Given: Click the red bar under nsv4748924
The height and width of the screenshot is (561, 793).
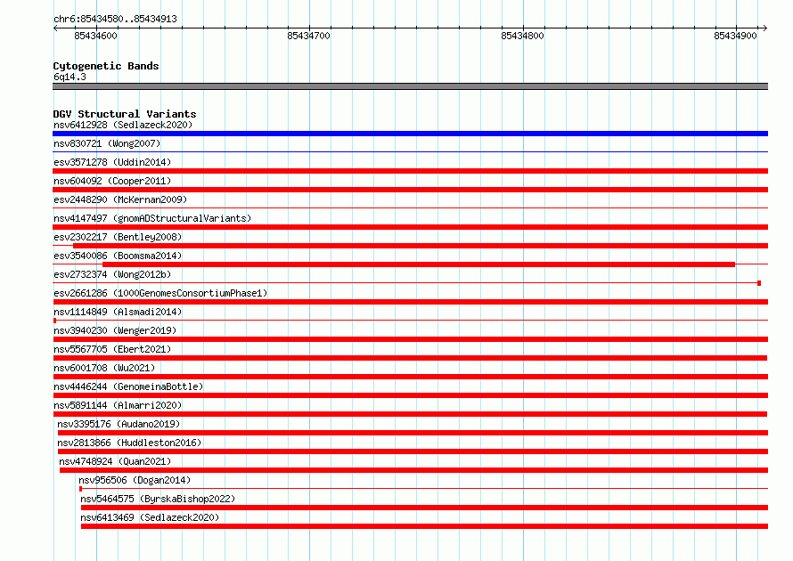Looking at the screenshot, I should tap(413, 470).
